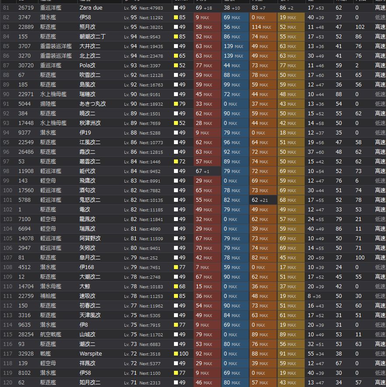Click the yellow condition square in 速吸改 row
The width and height of the screenshot is (386, 387).
pos(176,296)
